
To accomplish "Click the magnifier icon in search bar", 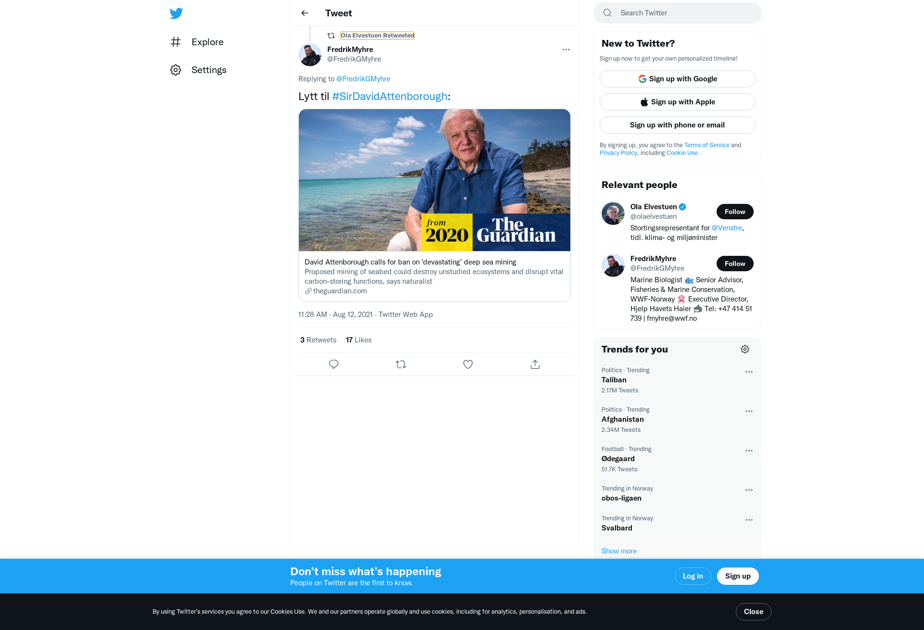I will 607,13.
